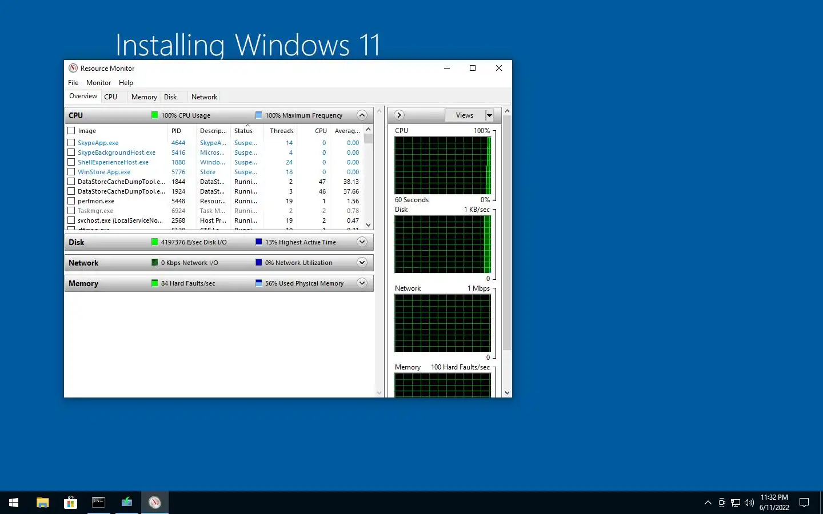Sort by the Average CPU column header
823x514 pixels.
point(347,131)
